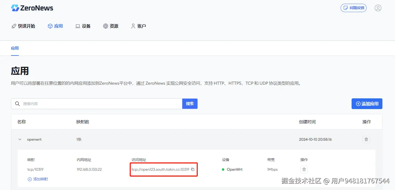Click the 问题反馈 feedback button
This screenshot has width=395, height=190.
pyautogui.click(x=354, y=8)
